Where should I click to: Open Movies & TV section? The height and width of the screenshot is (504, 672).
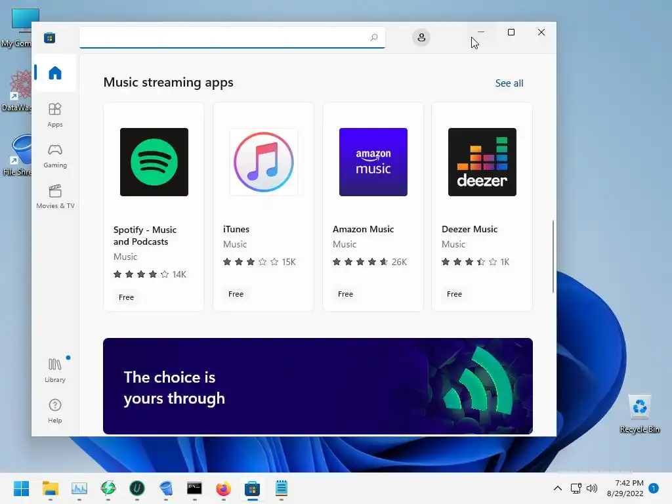click(x=55, y=196)
